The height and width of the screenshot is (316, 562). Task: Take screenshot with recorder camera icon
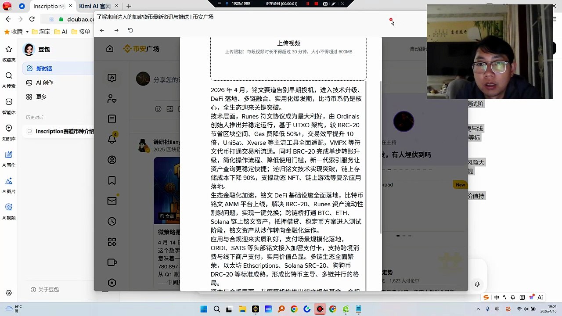pos(325,4)
